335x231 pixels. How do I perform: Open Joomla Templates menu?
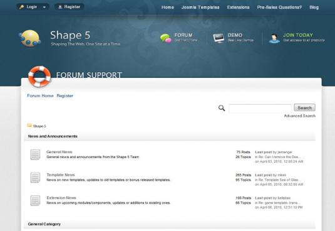(200, 8)
